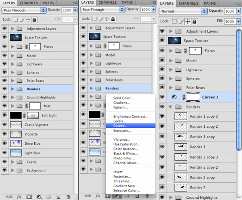Click mask link icon on Flares in left panel
The height and width of the screenshot is (200, 242).
tap(26, 47)
